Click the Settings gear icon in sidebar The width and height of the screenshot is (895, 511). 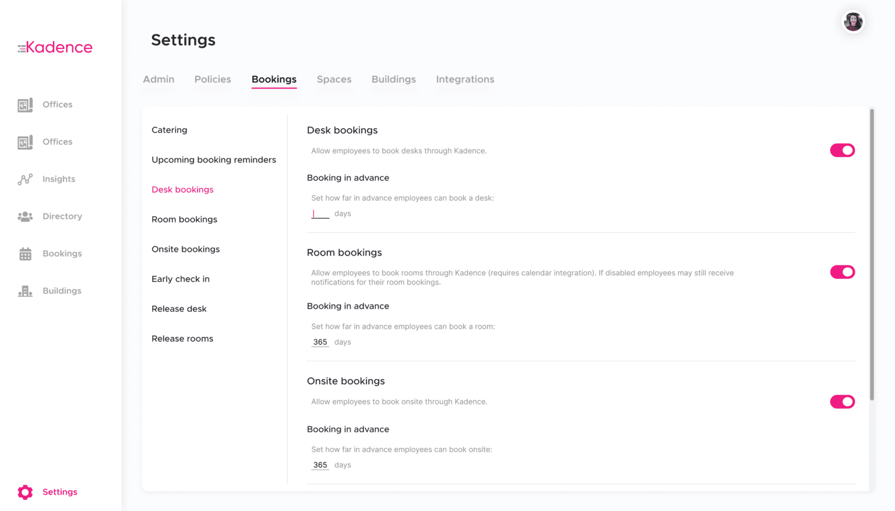[25, 492]
